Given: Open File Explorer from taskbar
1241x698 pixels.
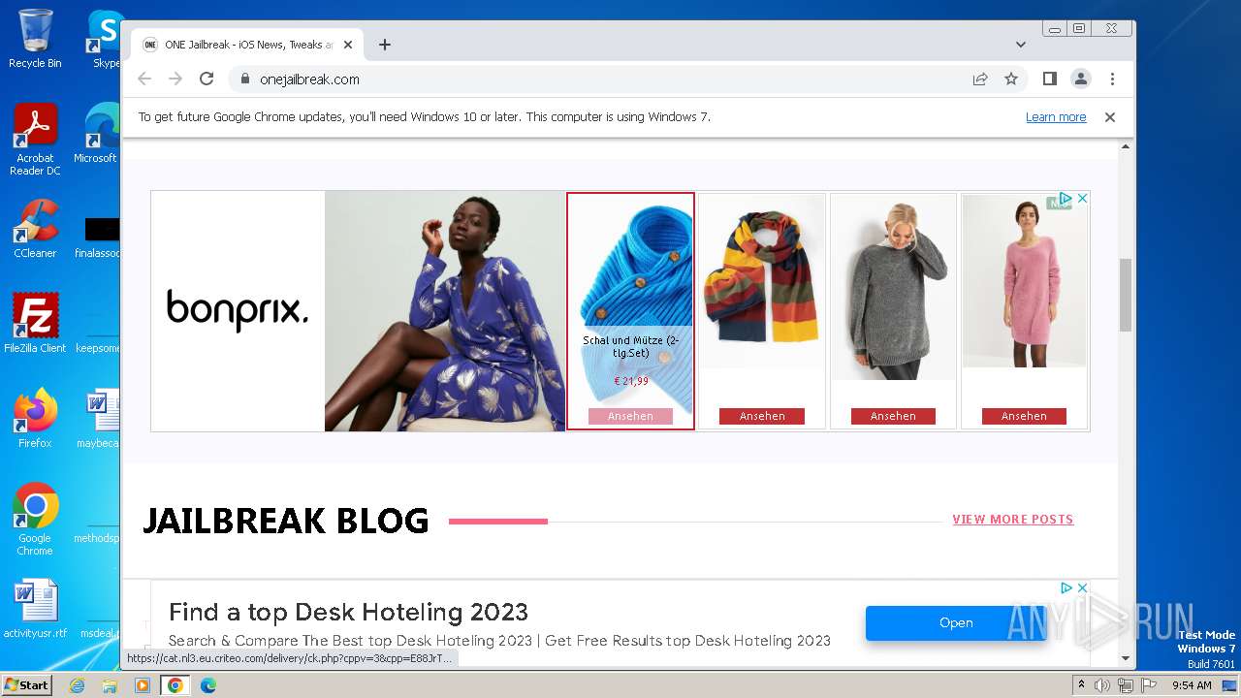Looking at the screenshot, I should [110, 685].
